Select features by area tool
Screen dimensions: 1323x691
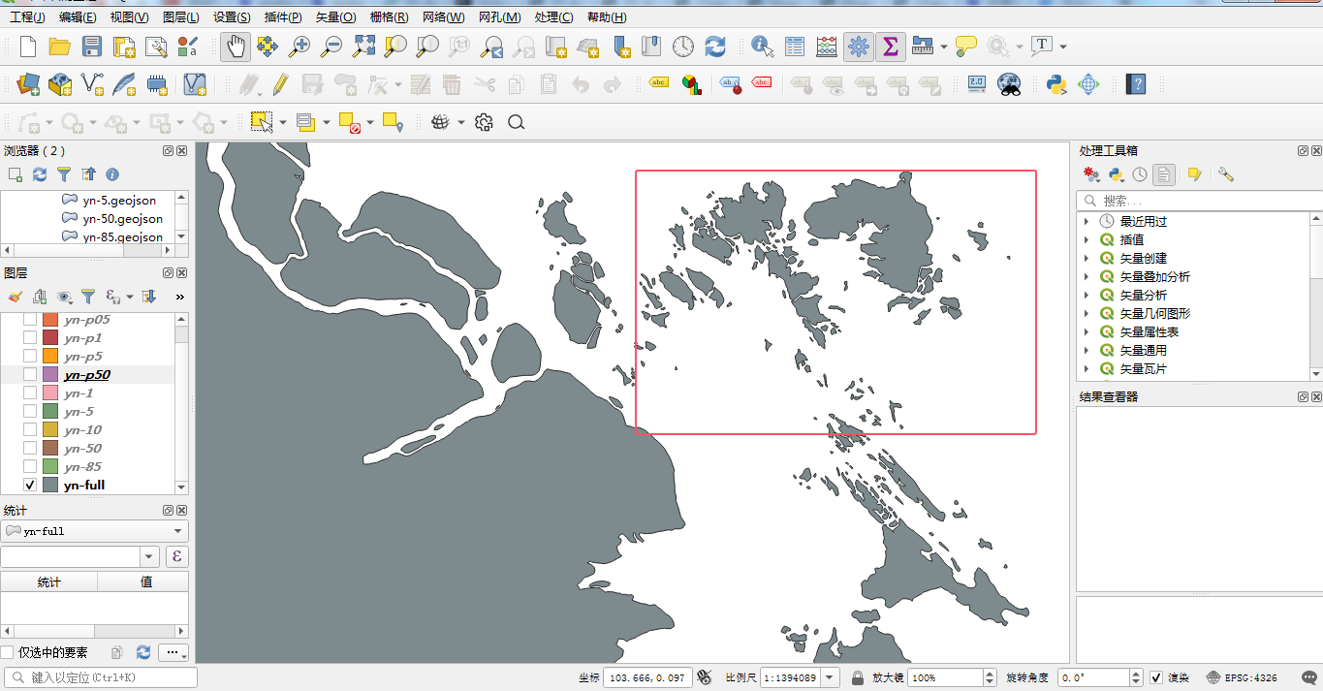[x=261, y=122]
